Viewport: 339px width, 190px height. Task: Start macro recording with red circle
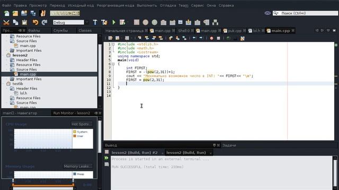point(211,38)
